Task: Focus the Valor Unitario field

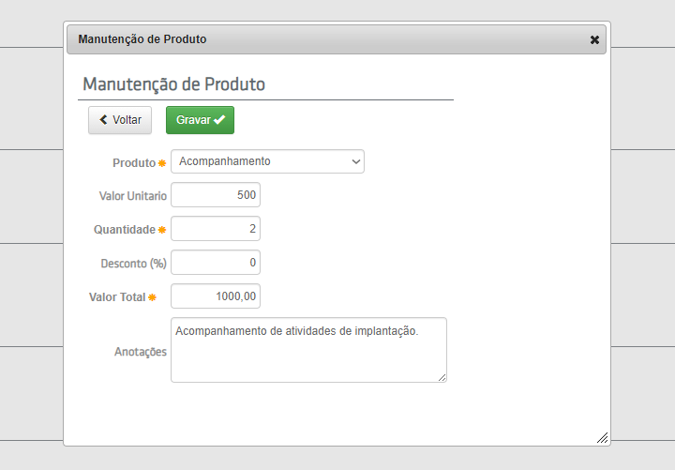Action: [x=216, y=195]
